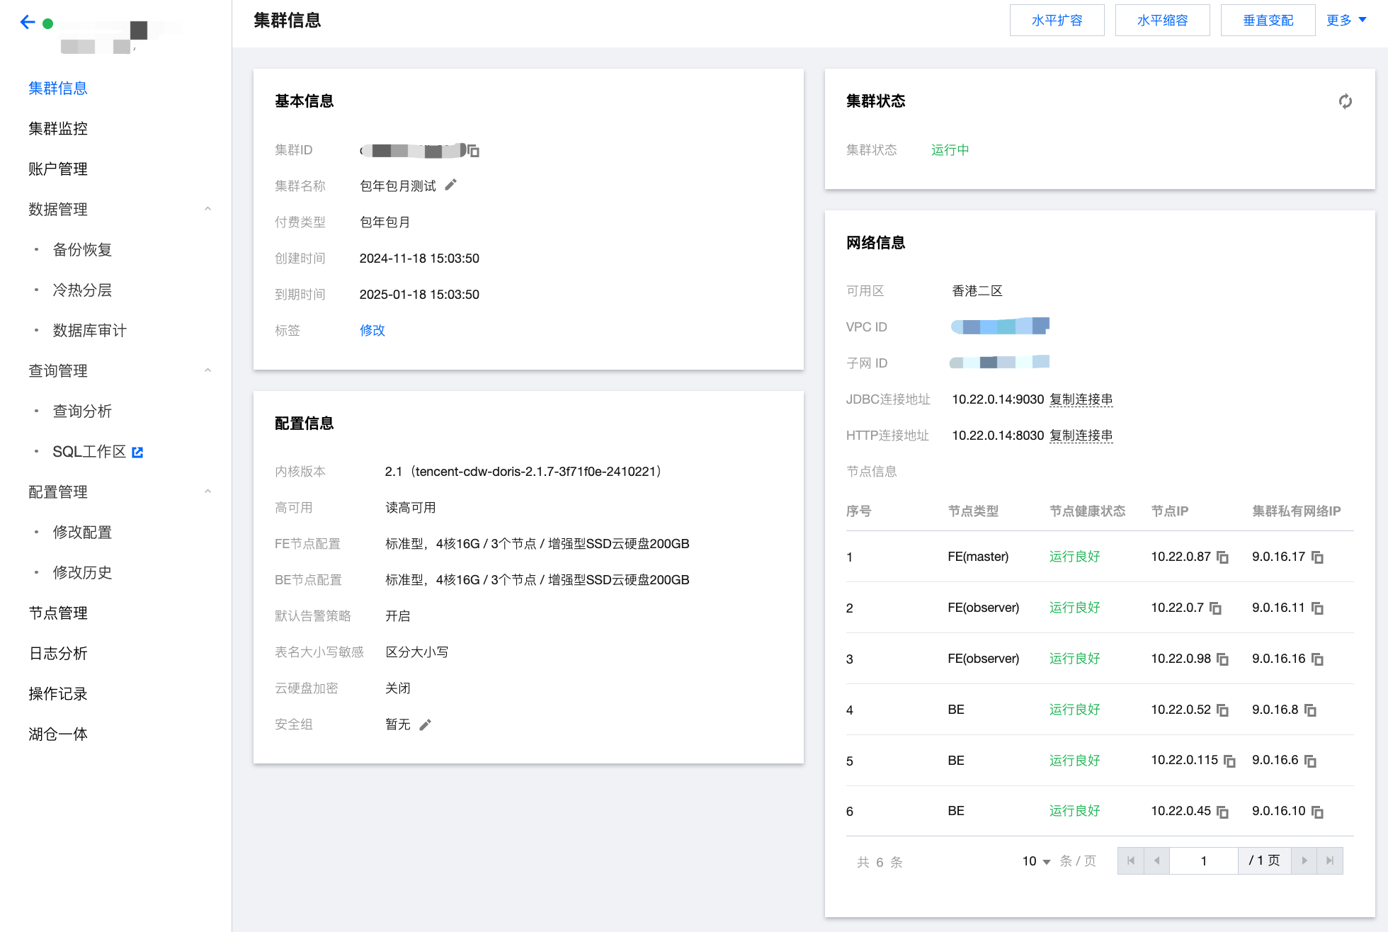
Task: Refresh the cluster status
Action: (x=1345, y=101)
